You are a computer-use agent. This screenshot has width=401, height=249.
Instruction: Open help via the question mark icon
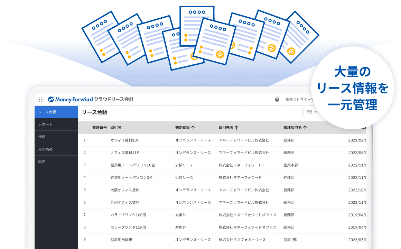coord(277,100)
